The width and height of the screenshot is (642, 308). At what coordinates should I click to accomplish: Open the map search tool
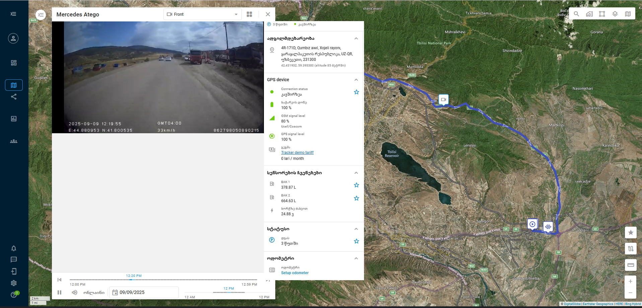click(x=576, y=14)
